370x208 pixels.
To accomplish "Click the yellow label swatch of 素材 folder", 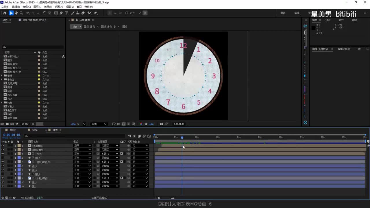I will (x=39, y=76).
